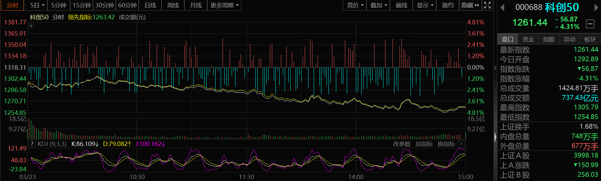Click the fullscreen expand icon

coord(487,5)
